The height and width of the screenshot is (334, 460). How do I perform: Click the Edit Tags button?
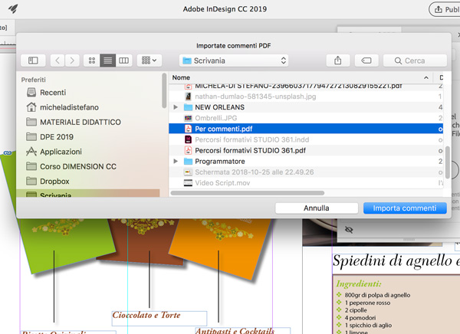coord(366,61)
